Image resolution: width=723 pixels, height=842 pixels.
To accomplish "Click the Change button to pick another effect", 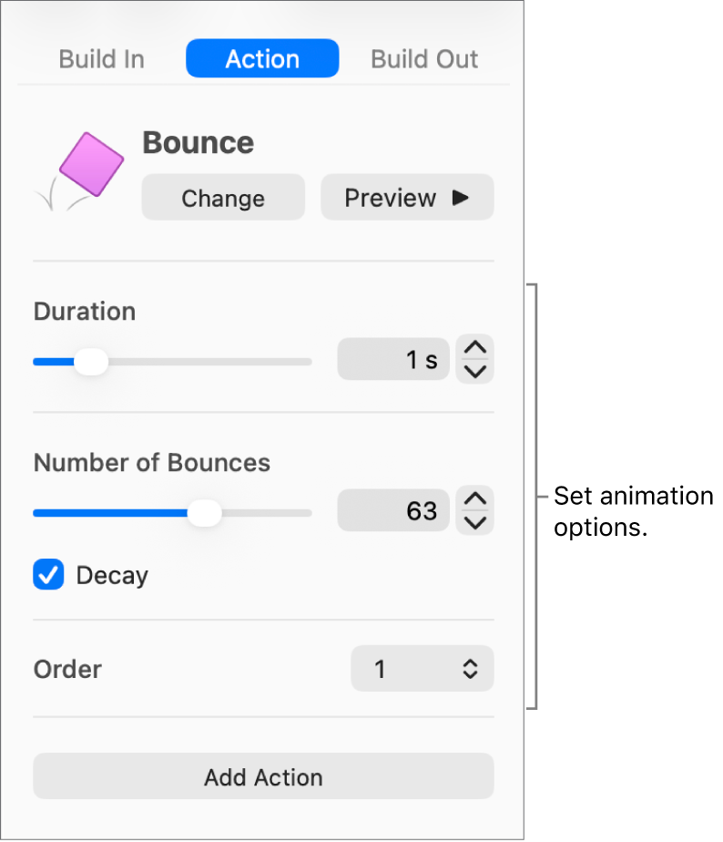I will [222, 197].
